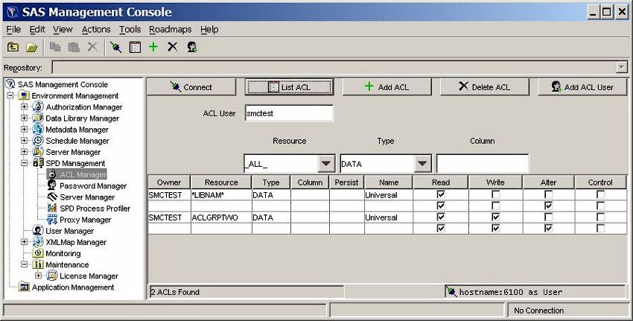Select User Manager icon in tree
Screen dimensions: 633x321
(x=38, y=231)
